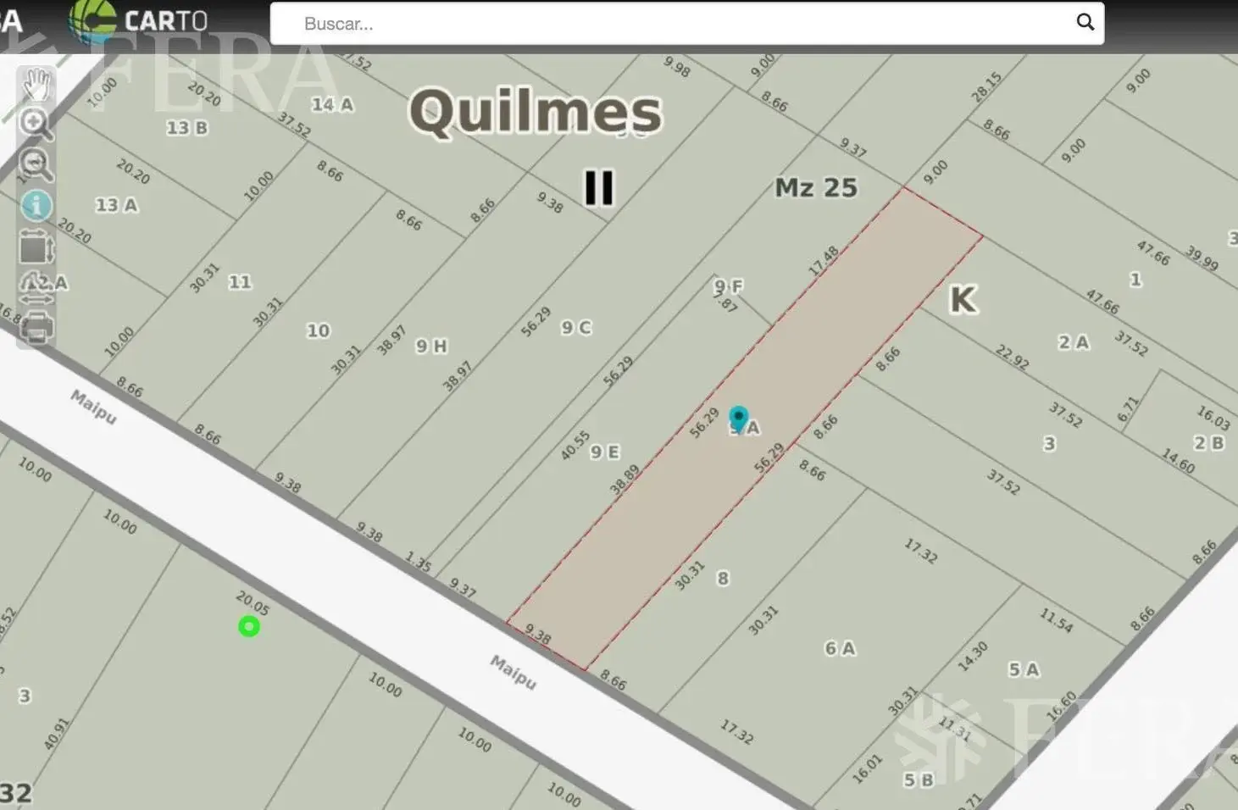
Task: Click the 39.99 dimension label
Action: click(1202, 258)
